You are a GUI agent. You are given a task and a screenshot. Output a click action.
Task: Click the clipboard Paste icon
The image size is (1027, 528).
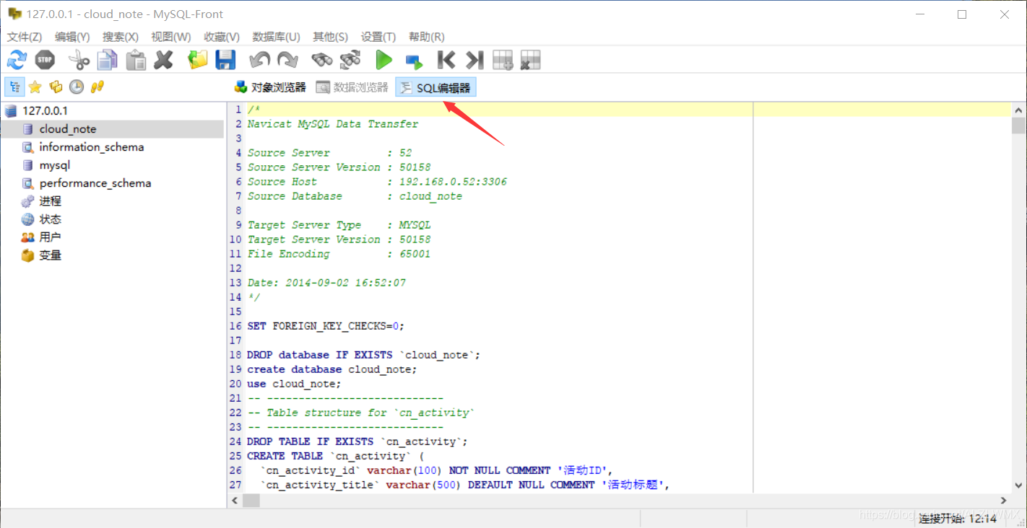(136, 60)
